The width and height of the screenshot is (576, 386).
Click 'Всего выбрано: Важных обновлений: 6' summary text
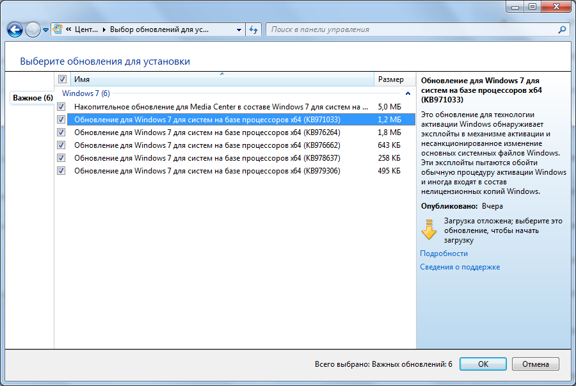click(383, 364)
